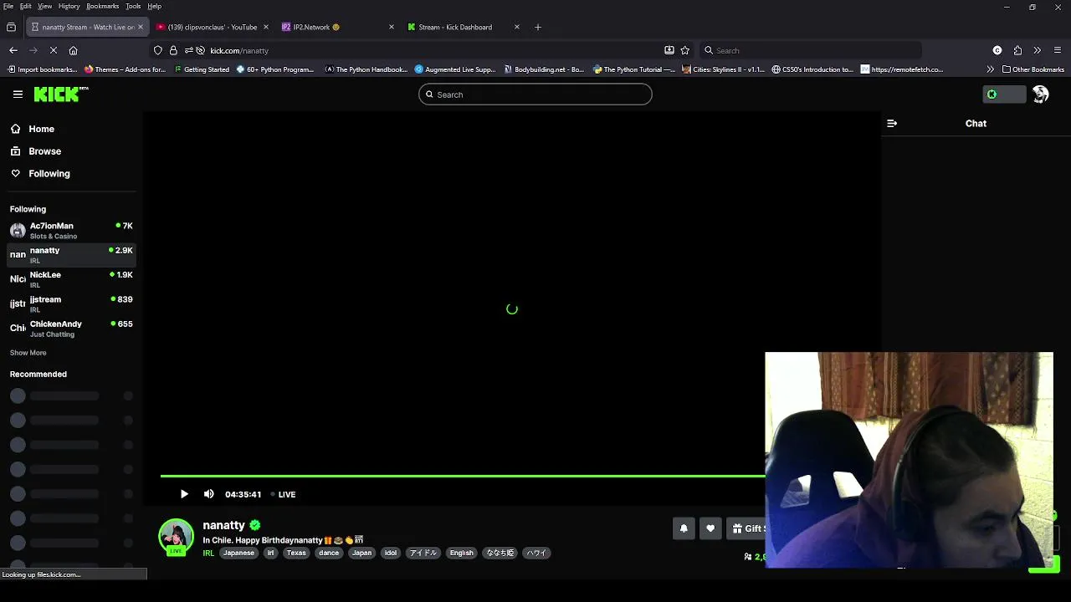Open the Kick user avatar menu
Image resolution: width=1071 pixels, height=602 pixels.
pyautogui.click(x=1040, y=94)
